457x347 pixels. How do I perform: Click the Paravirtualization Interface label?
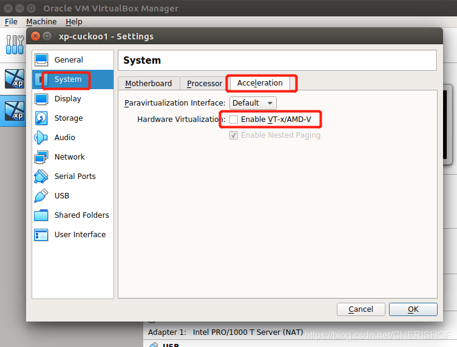(x=175, y=103)
